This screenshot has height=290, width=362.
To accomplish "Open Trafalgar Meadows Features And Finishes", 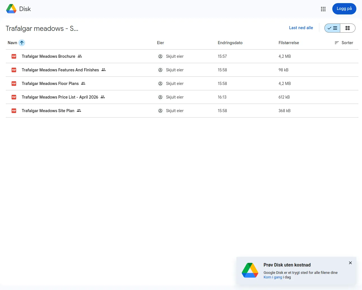I will 60,70.
